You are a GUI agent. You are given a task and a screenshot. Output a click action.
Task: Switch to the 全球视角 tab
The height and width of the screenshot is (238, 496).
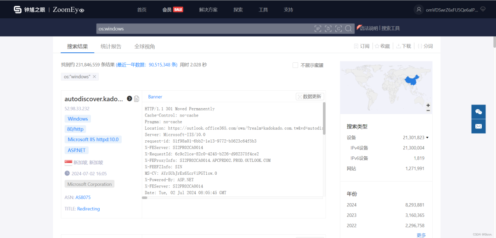coord(145,46)
